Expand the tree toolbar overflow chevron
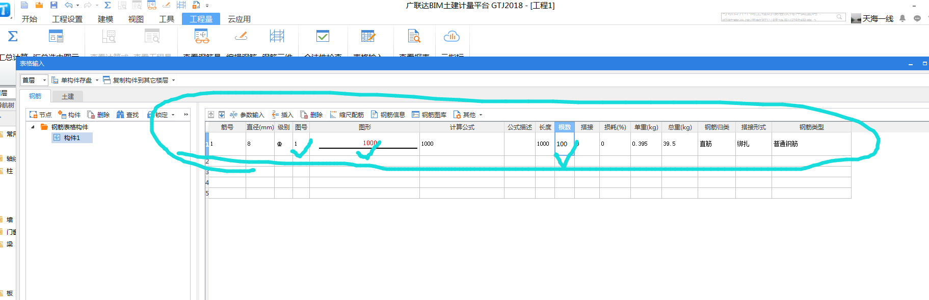929x300 pixels. tap(186, 115)
